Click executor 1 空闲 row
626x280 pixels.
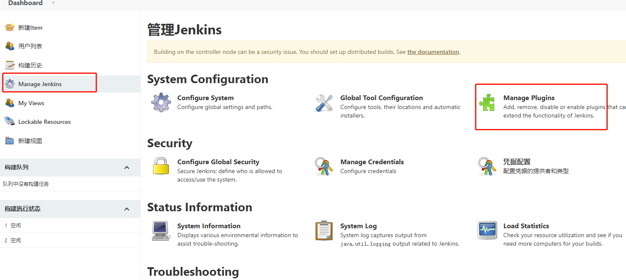(70, 226)
